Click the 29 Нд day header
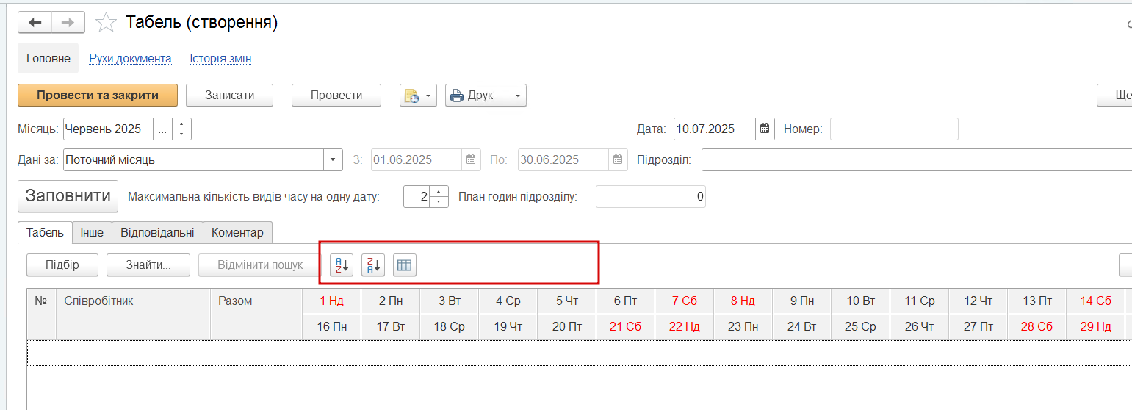Screen dimensions: 1132x410 point(1096,327)
